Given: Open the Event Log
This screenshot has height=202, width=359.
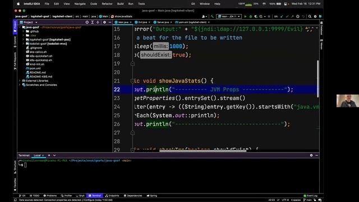Looking at the screenshot, I should click(x=310, y=196).
